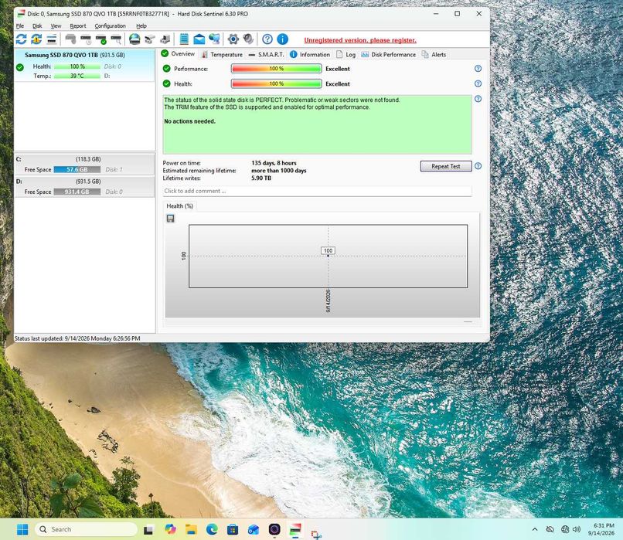
Task: Switch to the Log tab
Action: click(x=346, y=54)
